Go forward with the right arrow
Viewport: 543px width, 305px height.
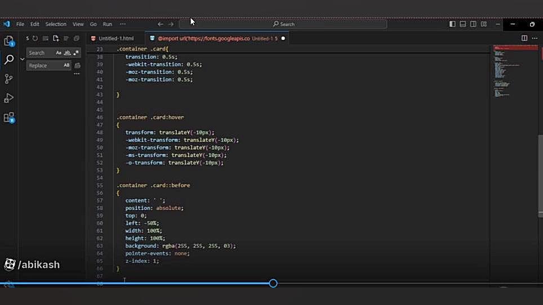point(171,24)
